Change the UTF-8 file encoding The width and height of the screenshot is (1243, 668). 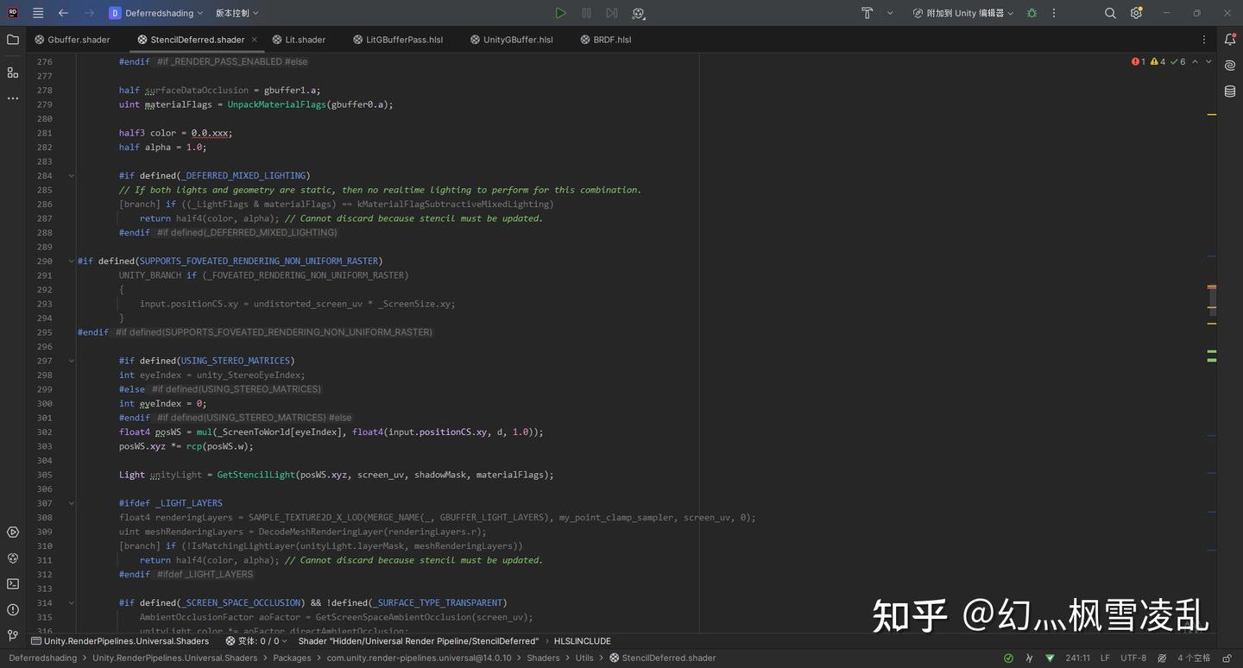(1133, 658)
